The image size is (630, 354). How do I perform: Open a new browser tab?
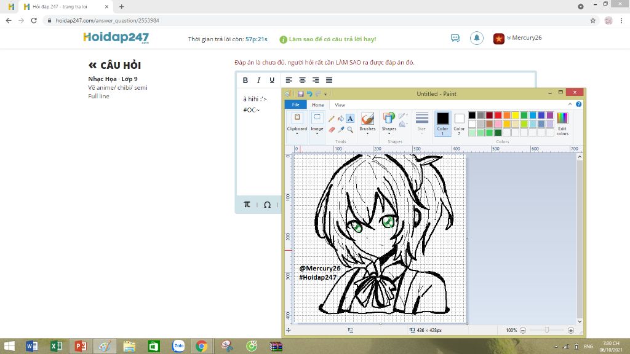121,7
